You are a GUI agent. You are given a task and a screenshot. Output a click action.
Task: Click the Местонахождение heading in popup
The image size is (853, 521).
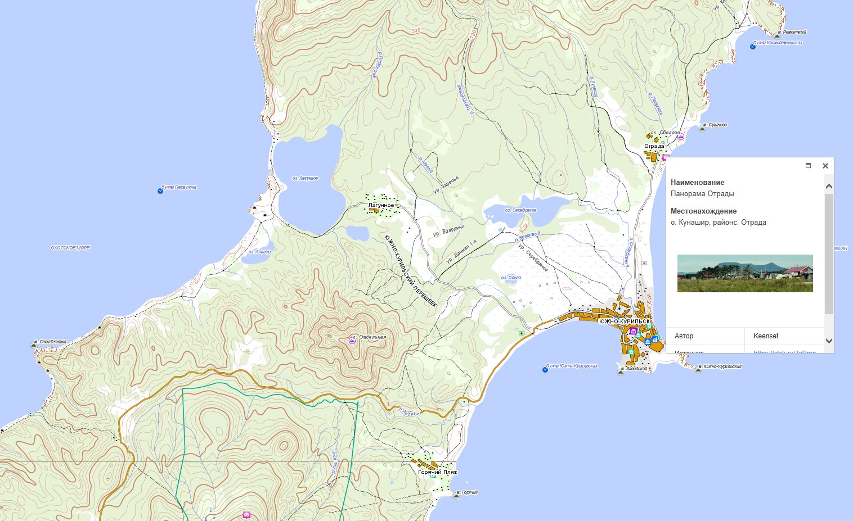[x=704, y=211]
